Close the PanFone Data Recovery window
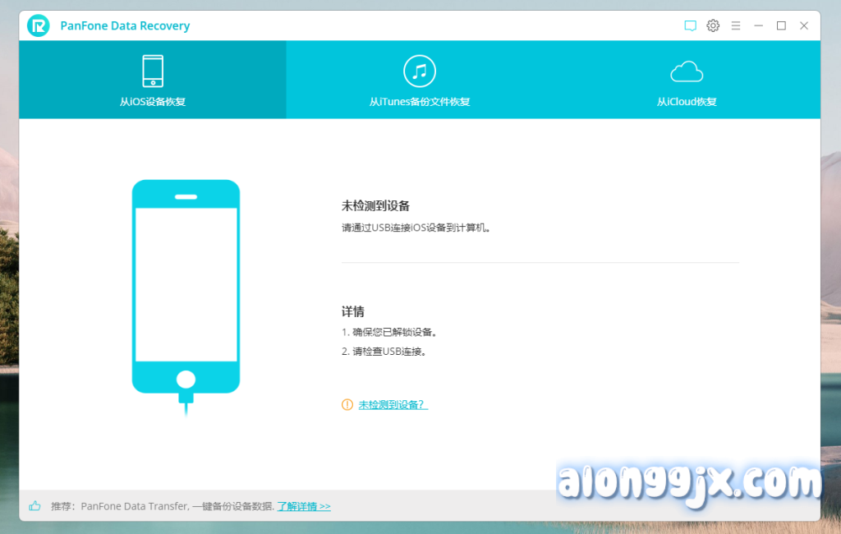The height and width of the screenshot is (534, 841). click(804, 25)
